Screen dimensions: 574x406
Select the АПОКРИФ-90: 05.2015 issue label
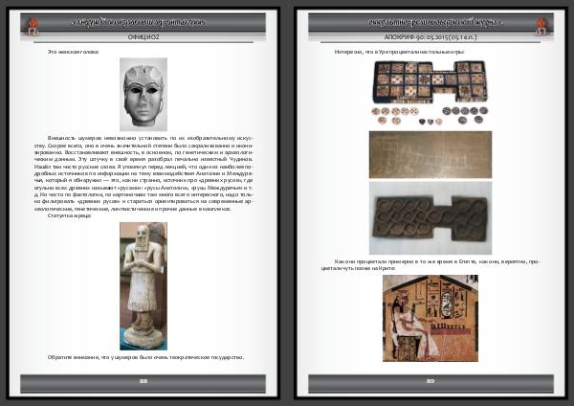(430, 37)
